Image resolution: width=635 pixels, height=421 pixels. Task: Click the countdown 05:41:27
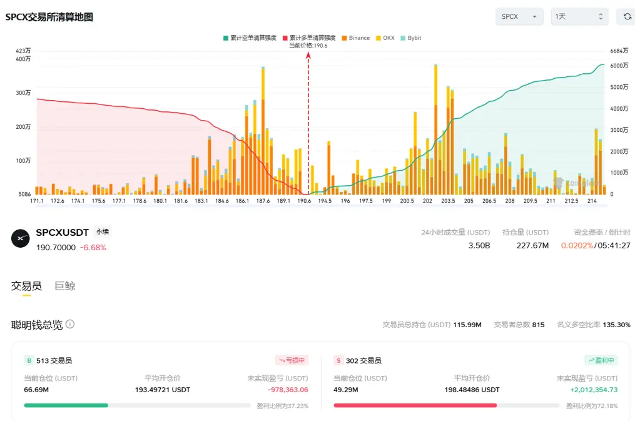(x=614, y=245)
